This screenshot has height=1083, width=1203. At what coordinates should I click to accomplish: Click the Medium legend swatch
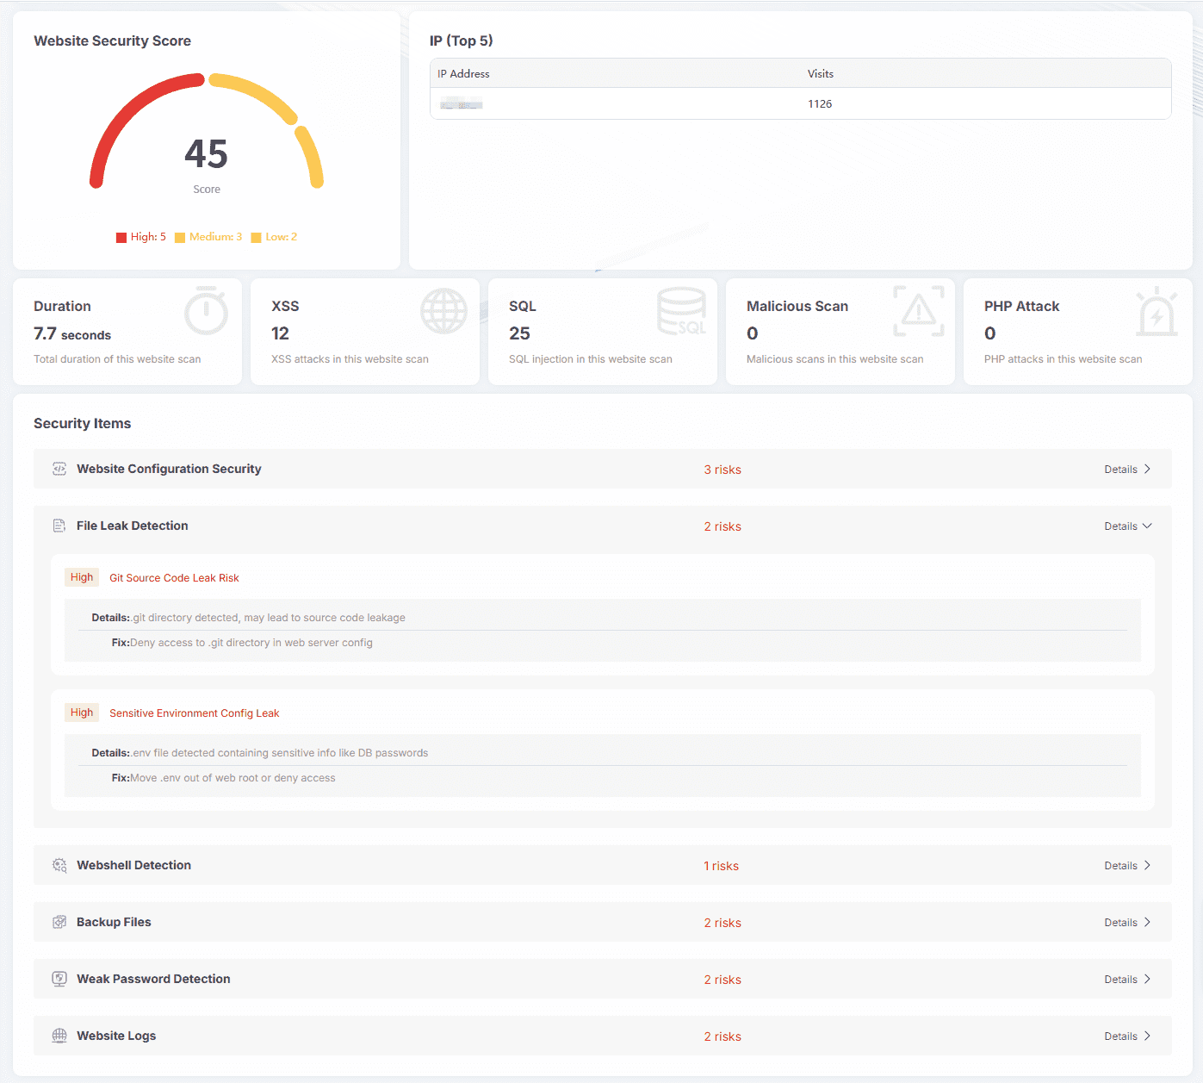pyautogui.click(x=180, y=238)
